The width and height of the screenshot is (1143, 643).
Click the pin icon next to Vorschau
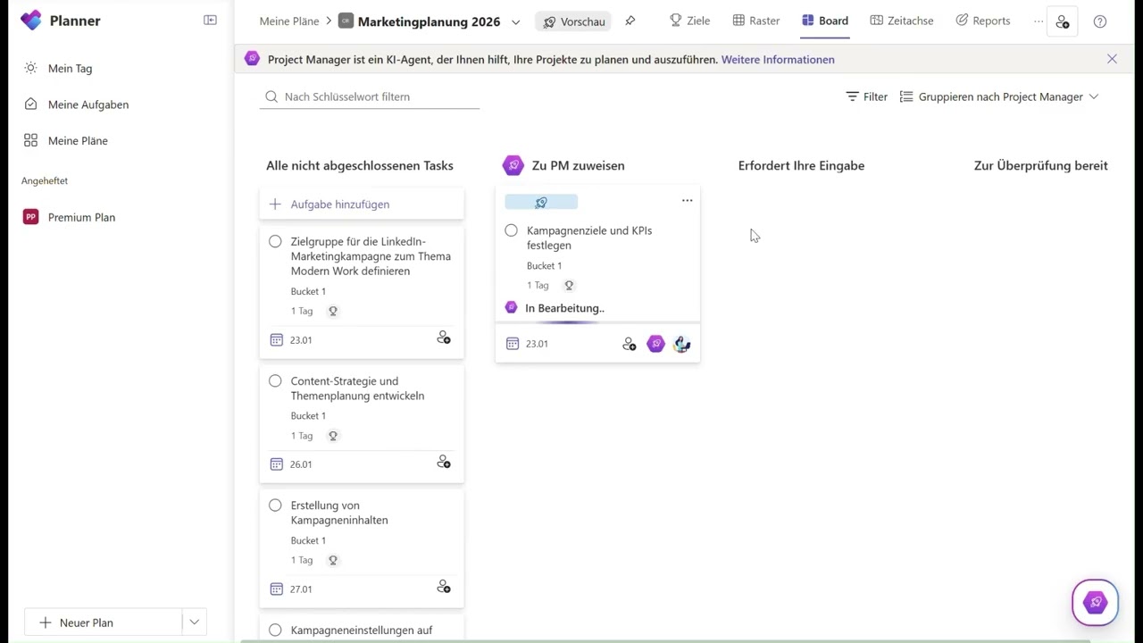pos(630,21)
